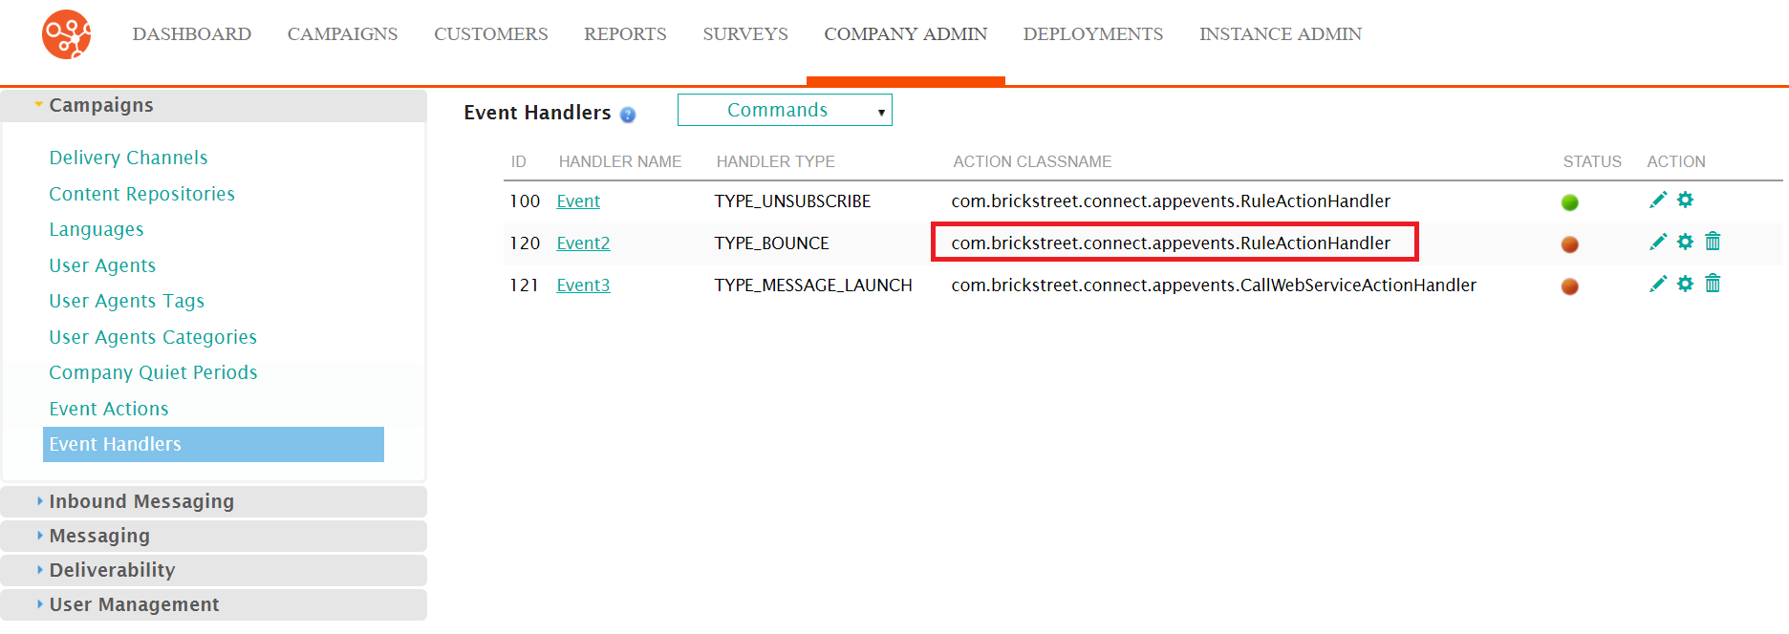
Task: Open Content Repositories link
Action: click(141, 194)
